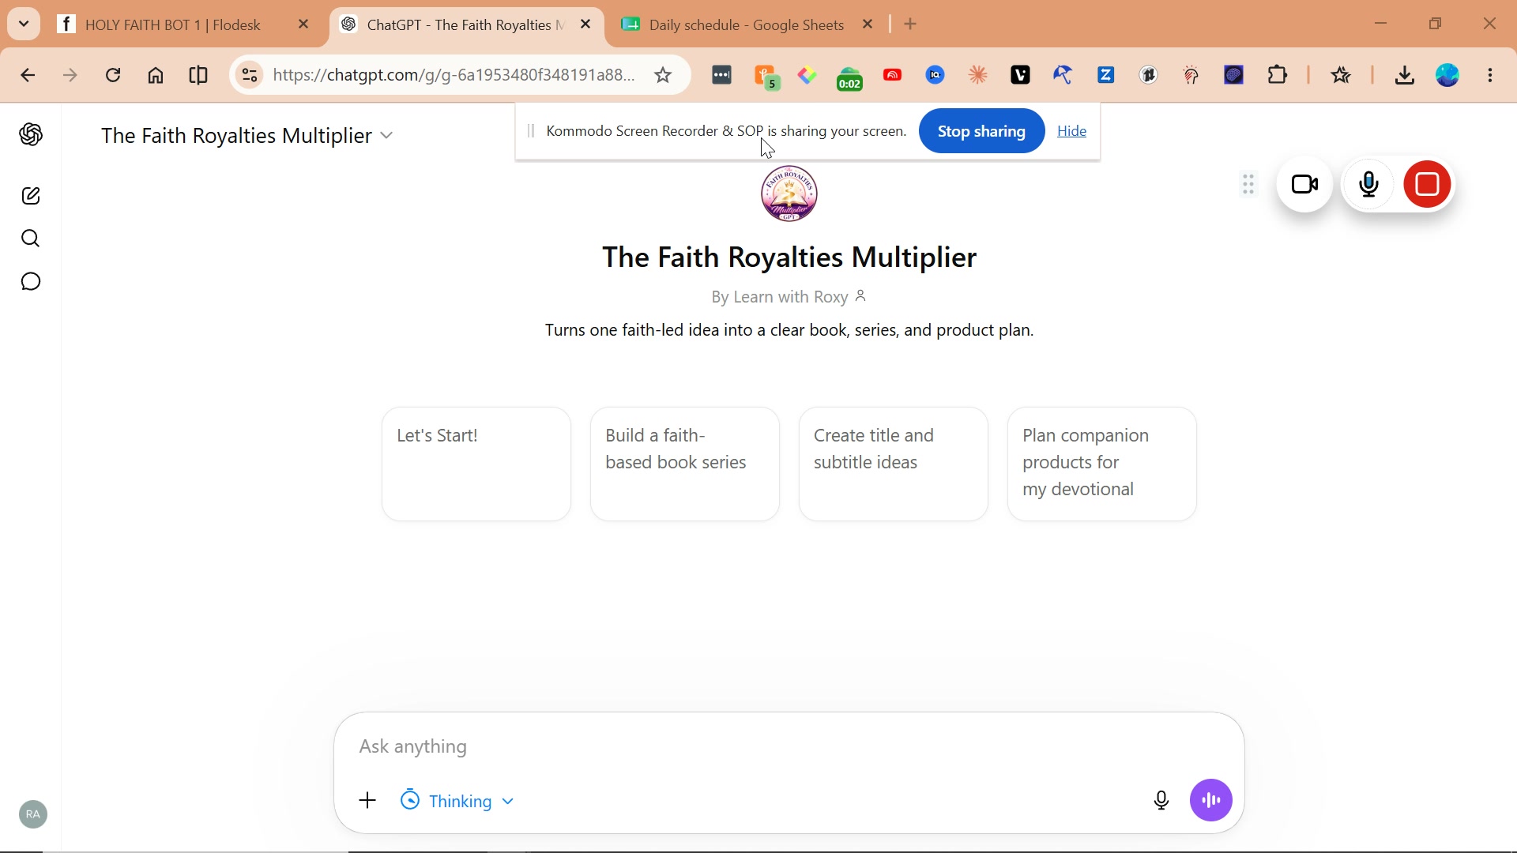Click the Stop sharing button
The image size is (1517, 853).
[981, 132]
